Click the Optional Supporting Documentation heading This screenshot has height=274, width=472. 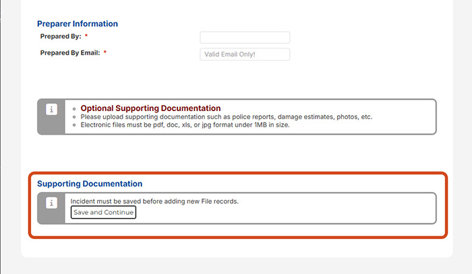150,108
